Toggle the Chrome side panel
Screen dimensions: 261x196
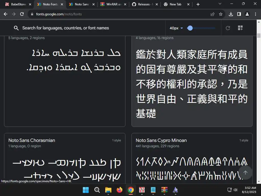click(x=239, y=14)
